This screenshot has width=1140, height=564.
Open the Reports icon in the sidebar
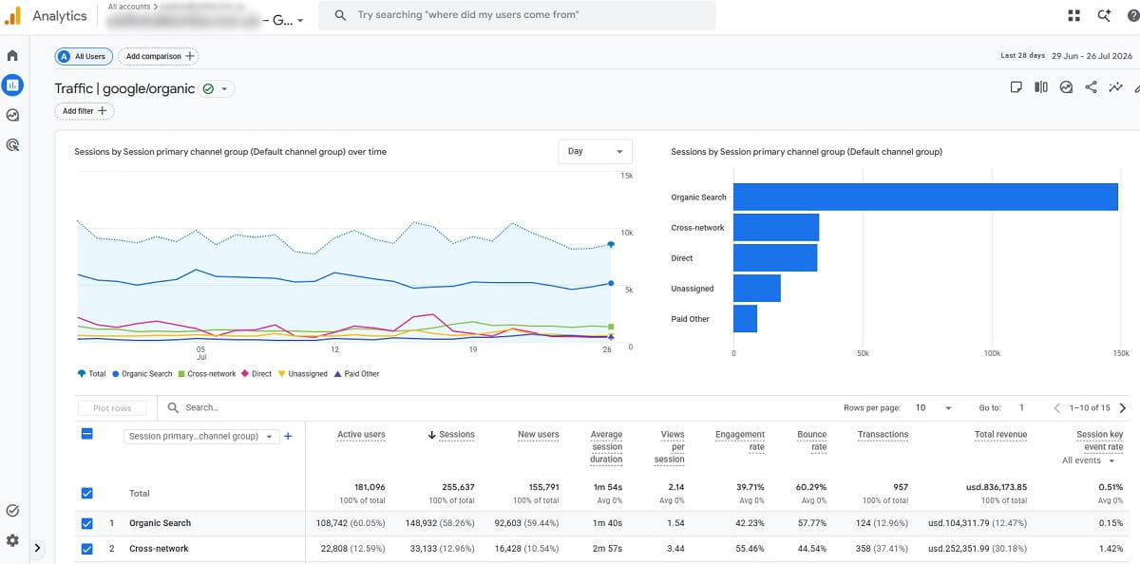(x=12, y=85)
